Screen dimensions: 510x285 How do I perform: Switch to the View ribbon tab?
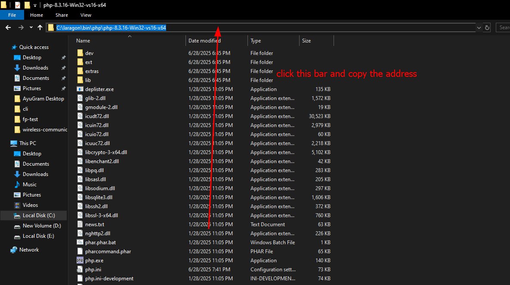pos(86,15)
